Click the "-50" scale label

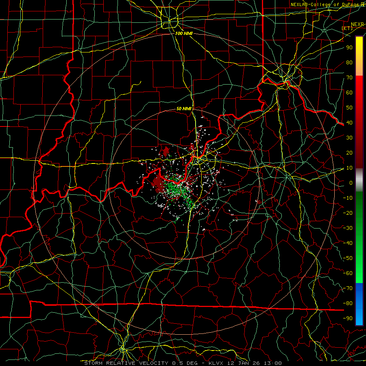pos(348,258)
